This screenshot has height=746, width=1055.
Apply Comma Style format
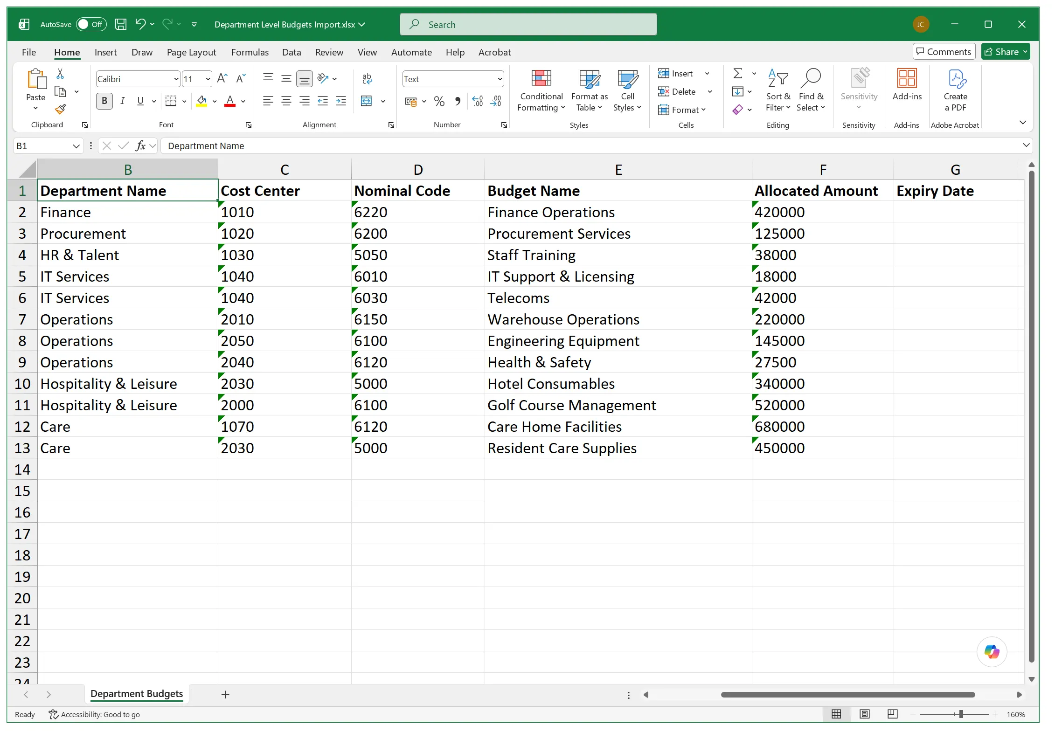458,101
